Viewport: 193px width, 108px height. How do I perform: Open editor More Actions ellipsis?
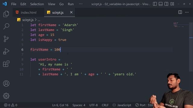187,12
